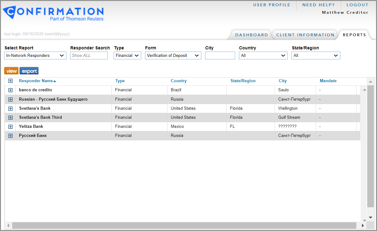Sort by Responder Name column header

coord(36,81)
